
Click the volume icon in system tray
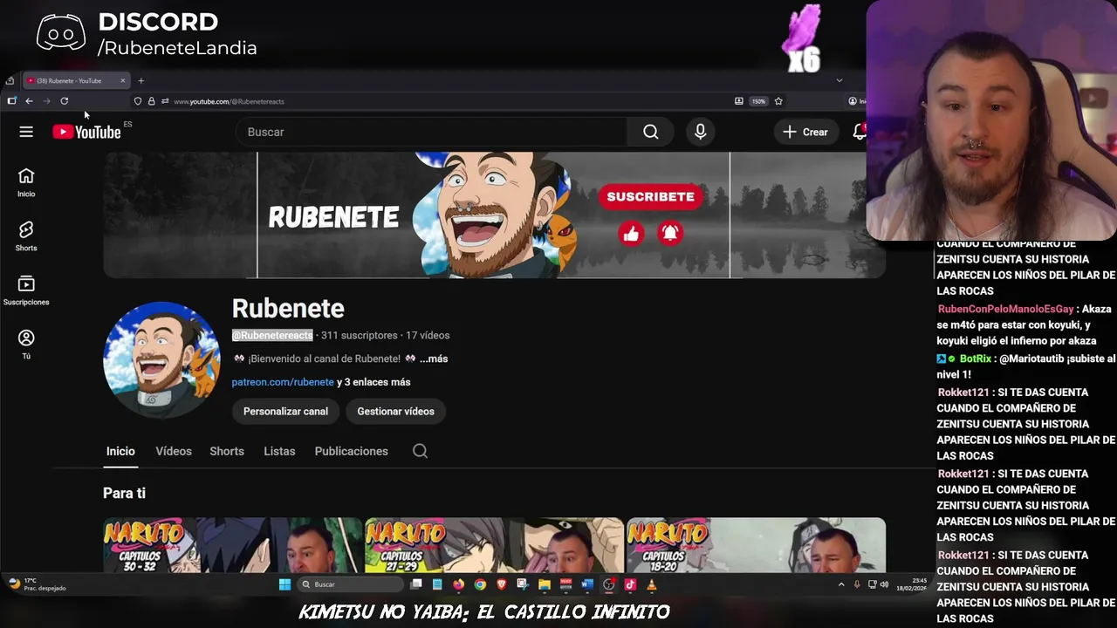(884, 584)
